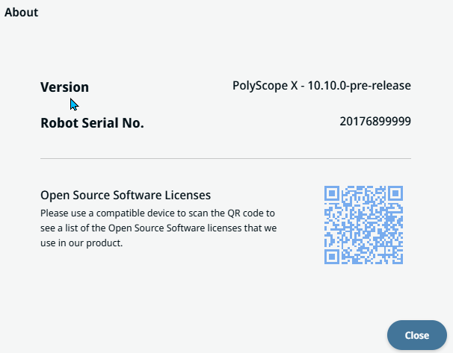The image size is (453, 353).
Task: Click the QR code's bottom-left finder square
Action: [x=333, y=255]
